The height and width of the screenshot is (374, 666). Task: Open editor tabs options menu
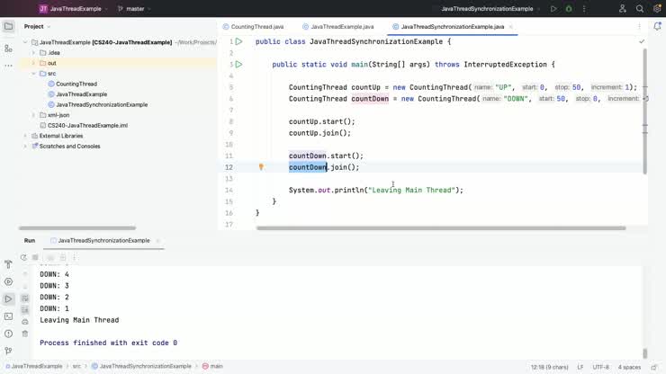[639, 26]
